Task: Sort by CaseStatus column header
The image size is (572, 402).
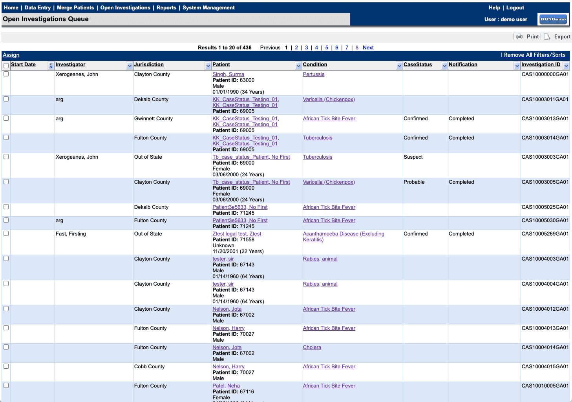Action: [418, 65]
